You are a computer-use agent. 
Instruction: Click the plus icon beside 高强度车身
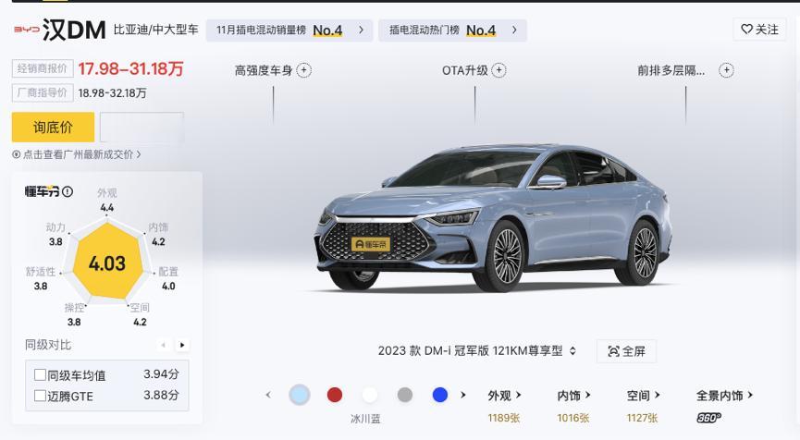tap(304, 70)
